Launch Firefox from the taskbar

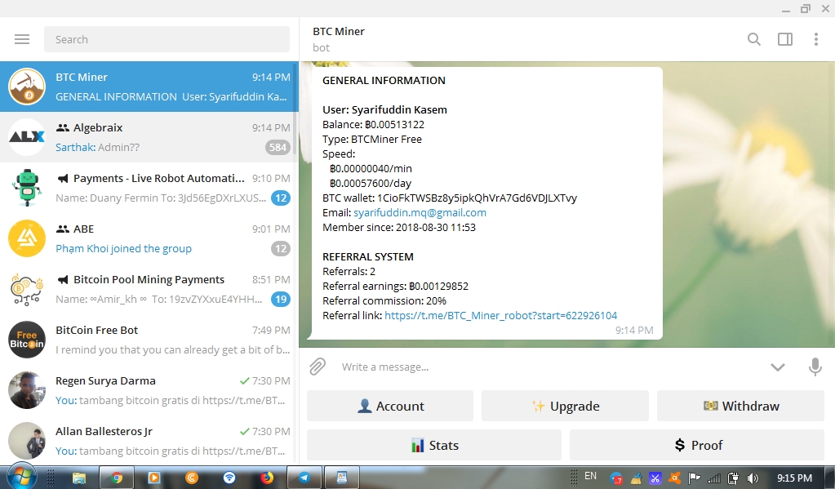267,478
